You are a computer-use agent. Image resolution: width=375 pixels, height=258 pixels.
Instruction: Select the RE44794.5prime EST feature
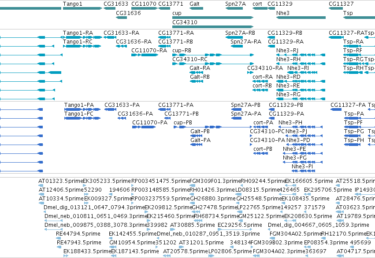[x=59, y=238]
